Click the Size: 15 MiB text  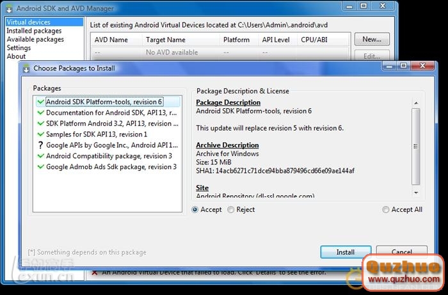214,162
